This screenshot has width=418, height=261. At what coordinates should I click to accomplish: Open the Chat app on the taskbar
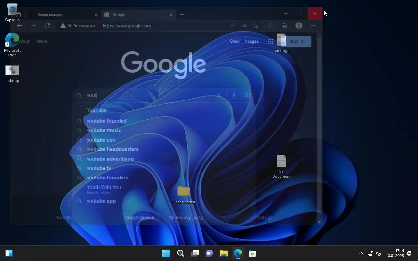[209, 253]
